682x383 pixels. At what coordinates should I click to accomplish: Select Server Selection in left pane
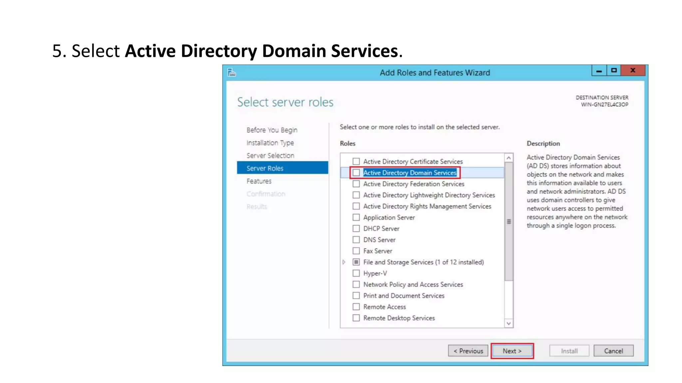[270, 156]
